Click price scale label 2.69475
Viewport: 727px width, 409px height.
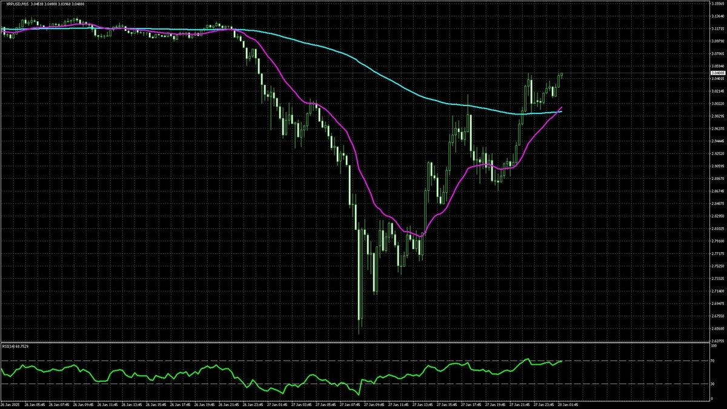717,304
